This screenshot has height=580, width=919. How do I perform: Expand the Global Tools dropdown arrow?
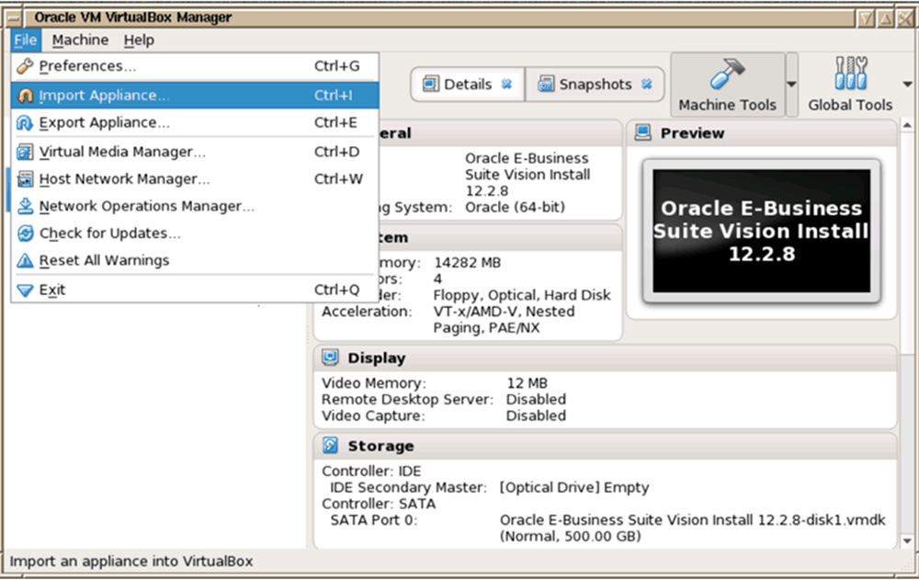[908, 85]
